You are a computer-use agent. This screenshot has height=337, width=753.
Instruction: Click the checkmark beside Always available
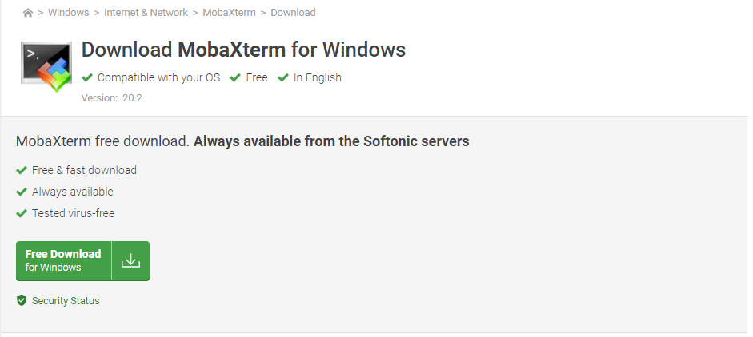(x=22, y=192)
